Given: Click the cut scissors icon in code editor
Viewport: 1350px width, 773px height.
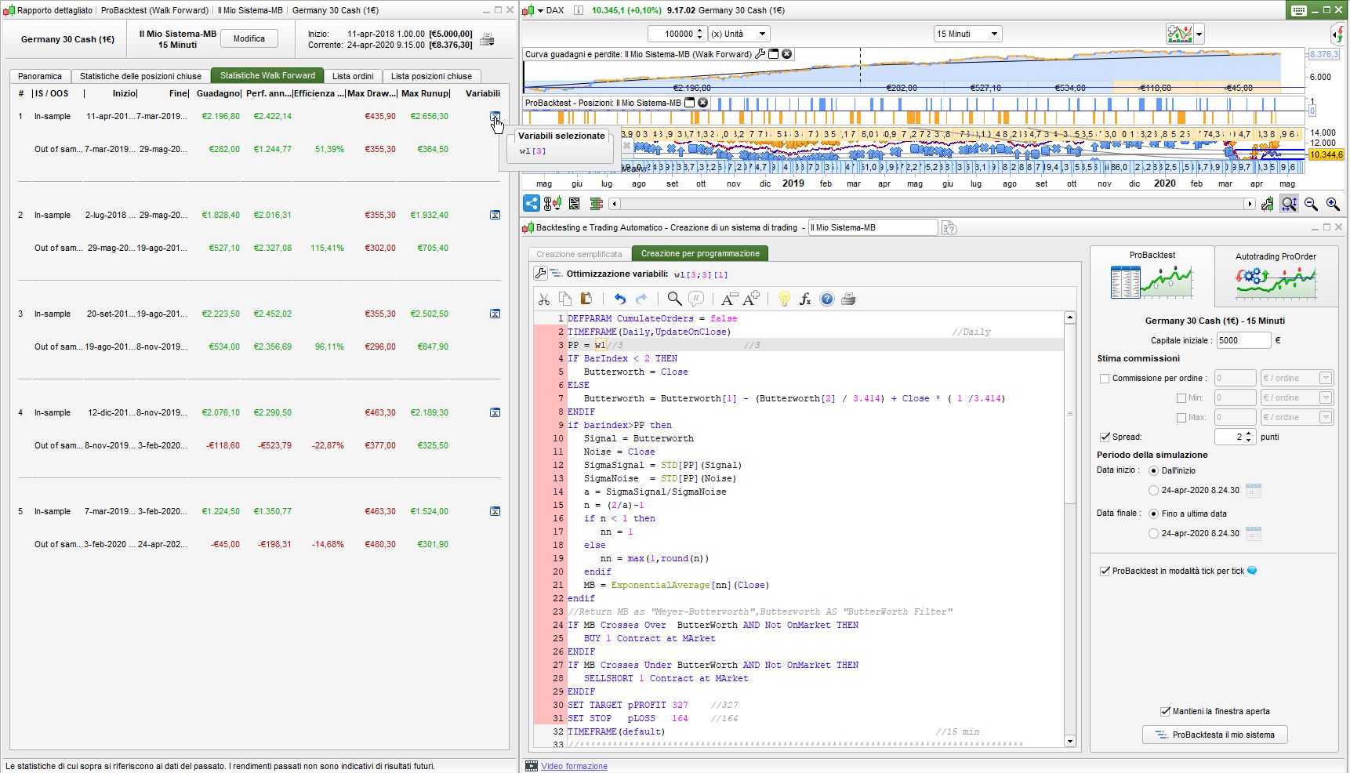Looking at the screenshot, I should (x=543, y=299).
